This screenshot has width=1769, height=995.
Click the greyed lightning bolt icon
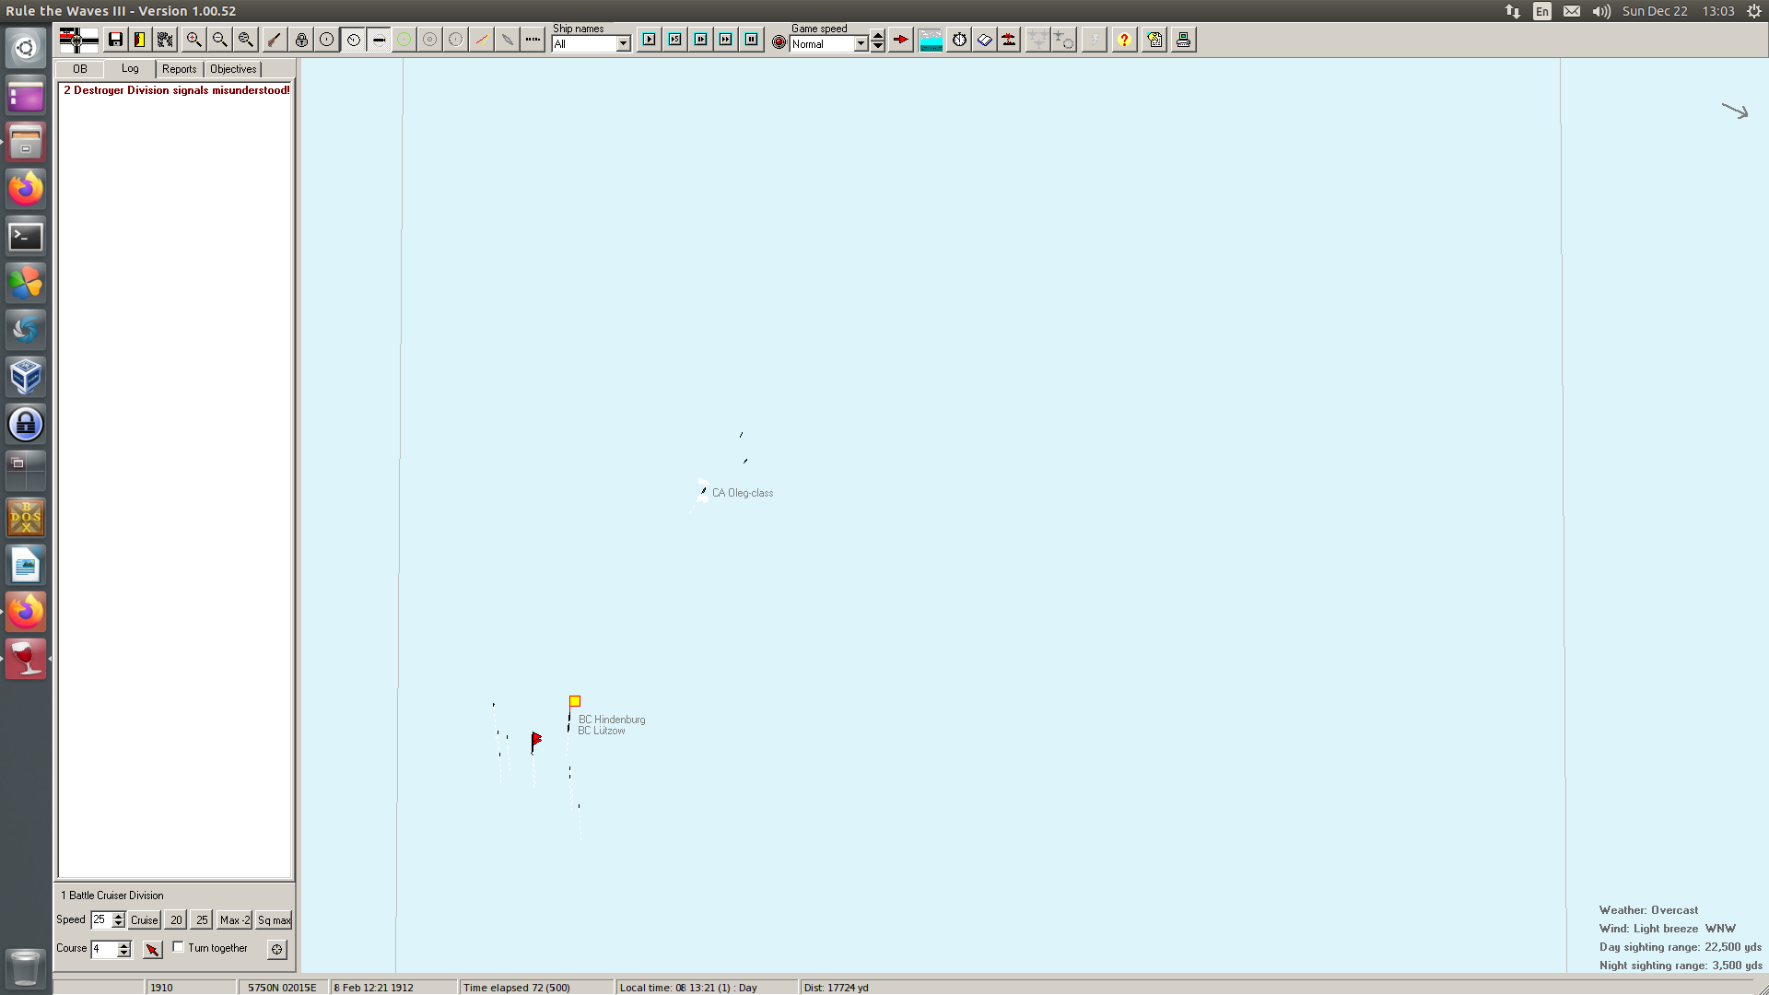[x=1095, y=40]
